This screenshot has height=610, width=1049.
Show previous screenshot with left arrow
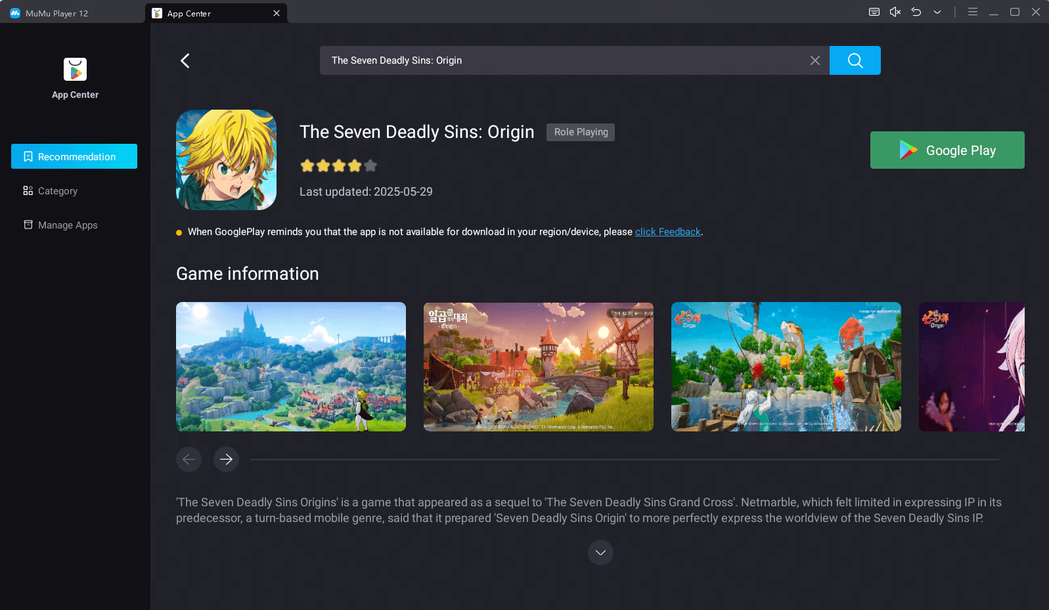point(189,459)
